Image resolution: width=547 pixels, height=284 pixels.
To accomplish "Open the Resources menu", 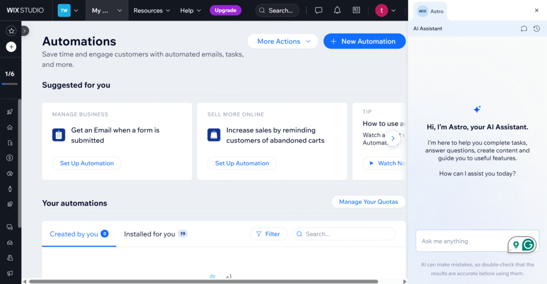I will (x=152, y=10).
